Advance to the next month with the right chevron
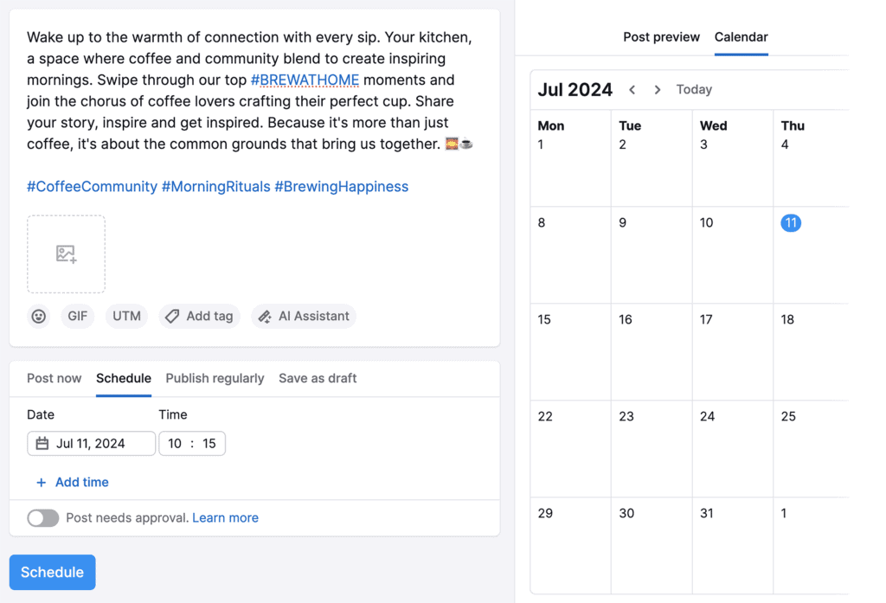The width and height of the screenshot is (886, 603). click(657, 89)
